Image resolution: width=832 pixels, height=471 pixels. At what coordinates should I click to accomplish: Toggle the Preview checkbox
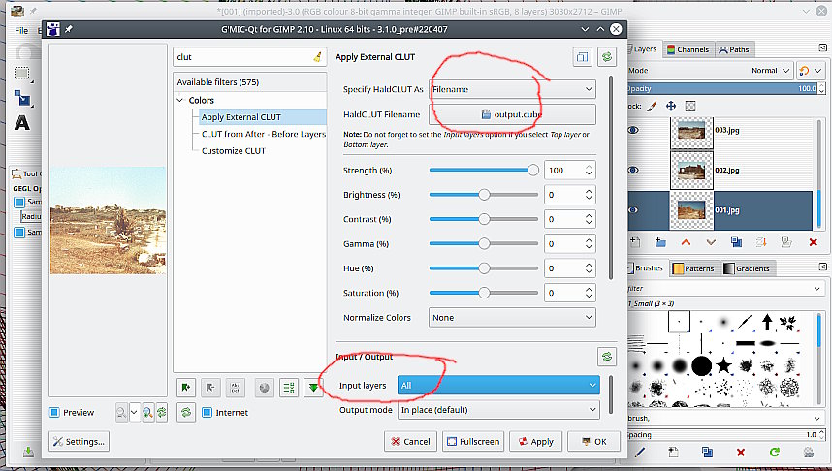[55, 412]
